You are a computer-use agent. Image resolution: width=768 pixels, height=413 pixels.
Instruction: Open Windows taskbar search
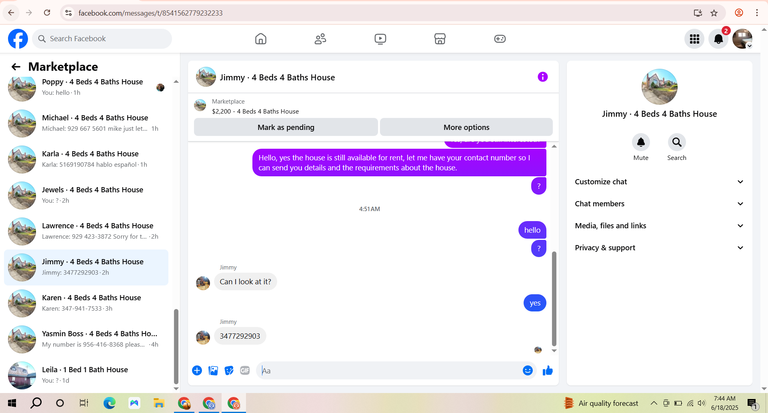pos(36,403)
